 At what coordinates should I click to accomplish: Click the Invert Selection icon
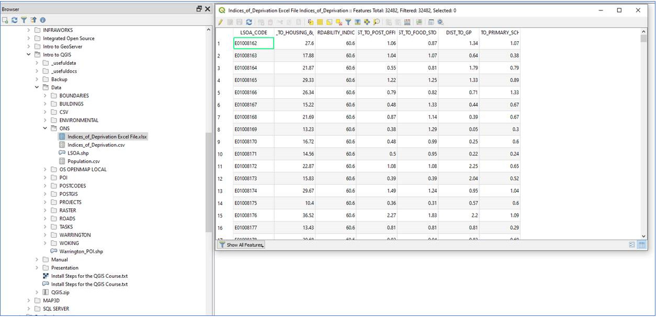[x=329, y=22]
